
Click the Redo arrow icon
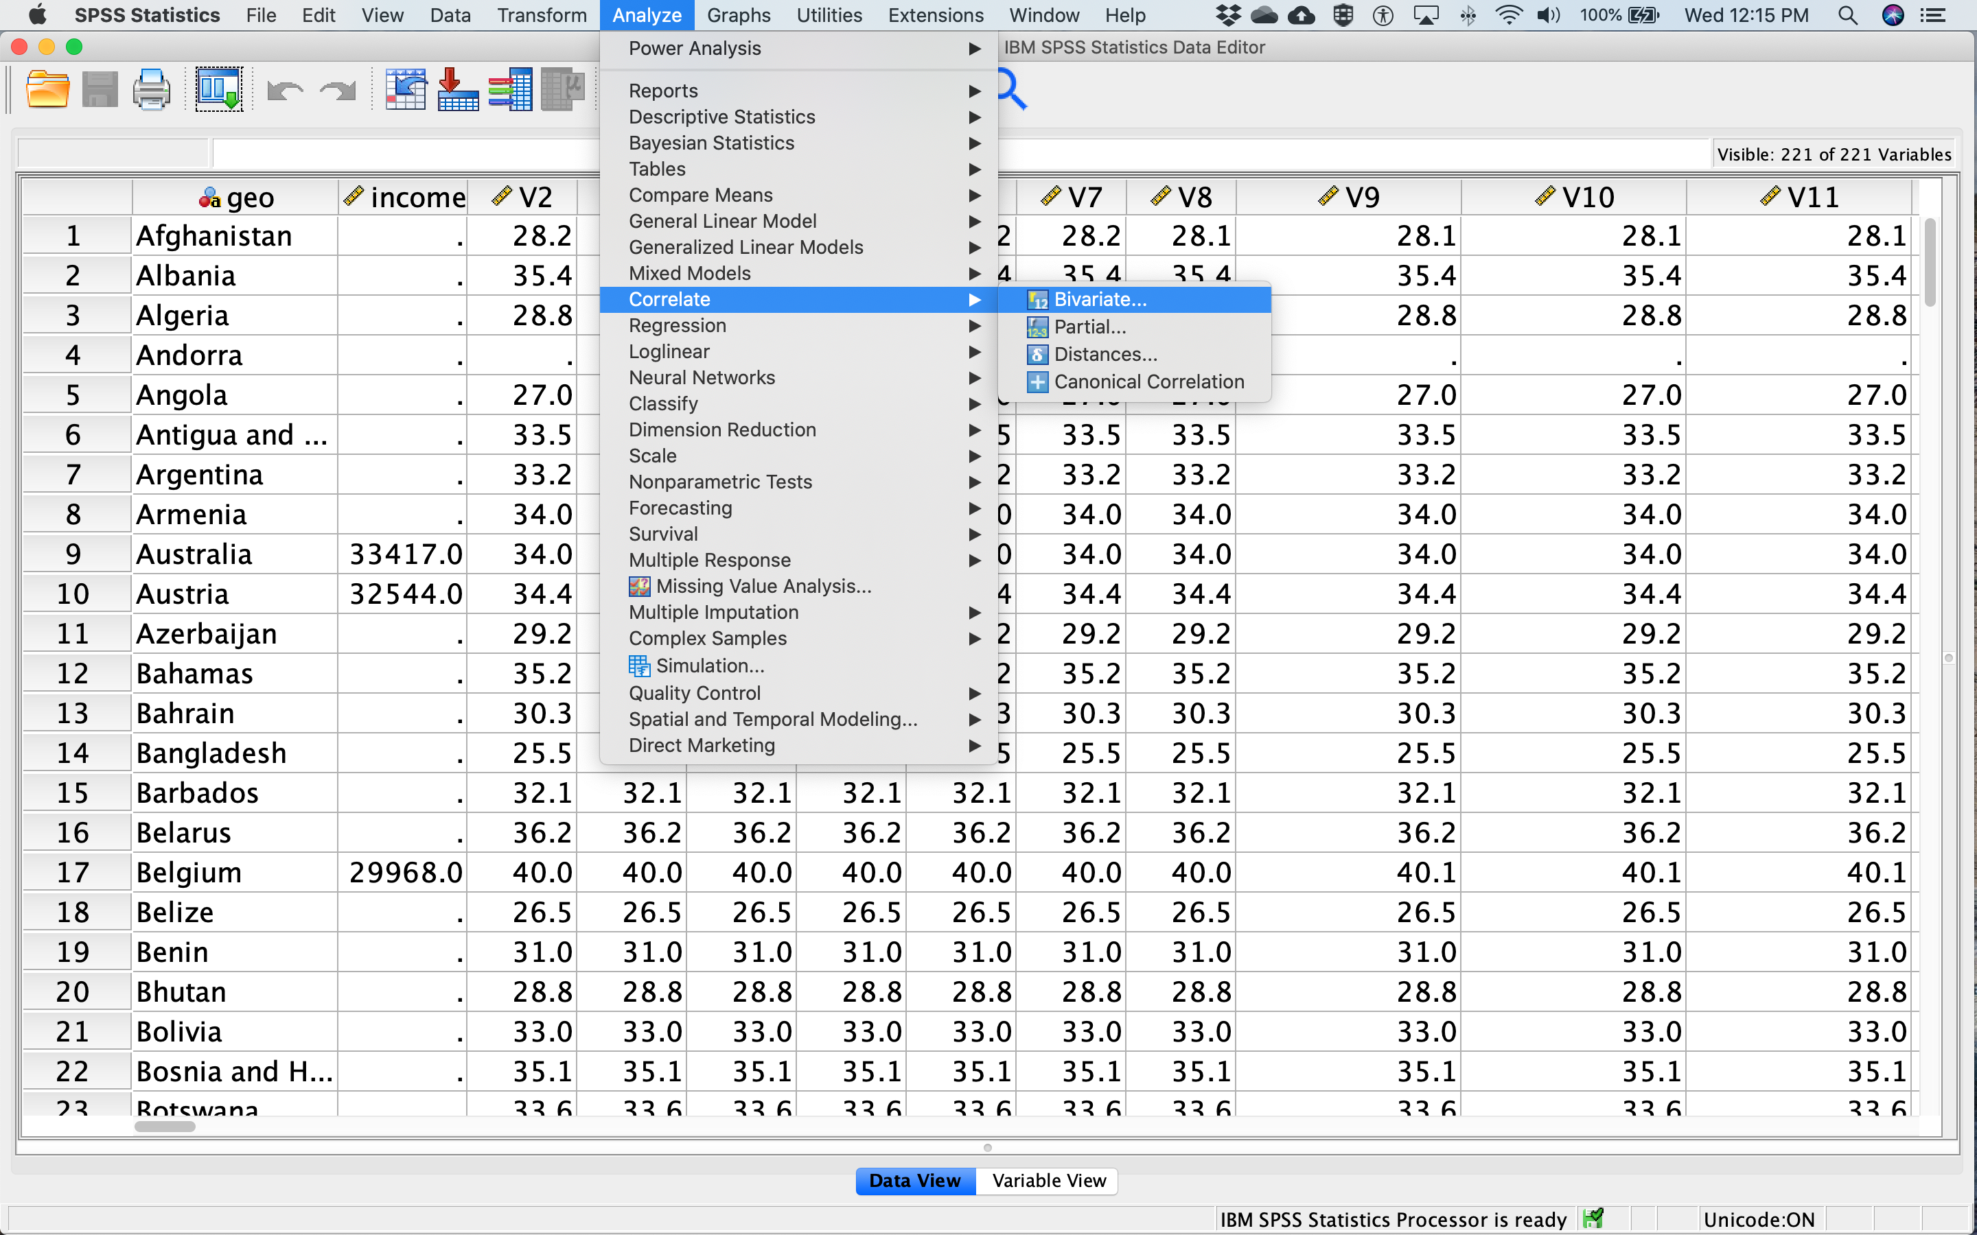338,91
